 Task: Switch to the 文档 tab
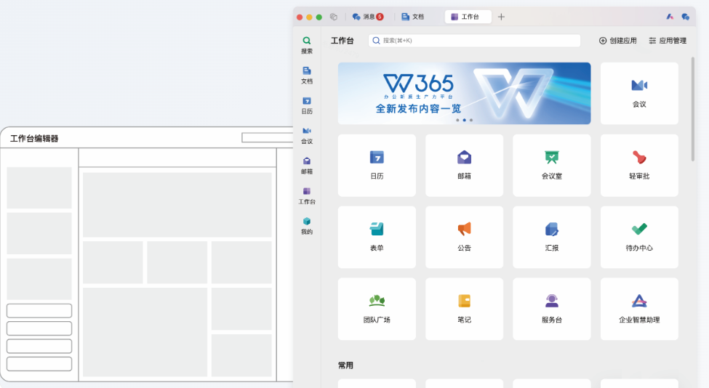click(413, 17)
